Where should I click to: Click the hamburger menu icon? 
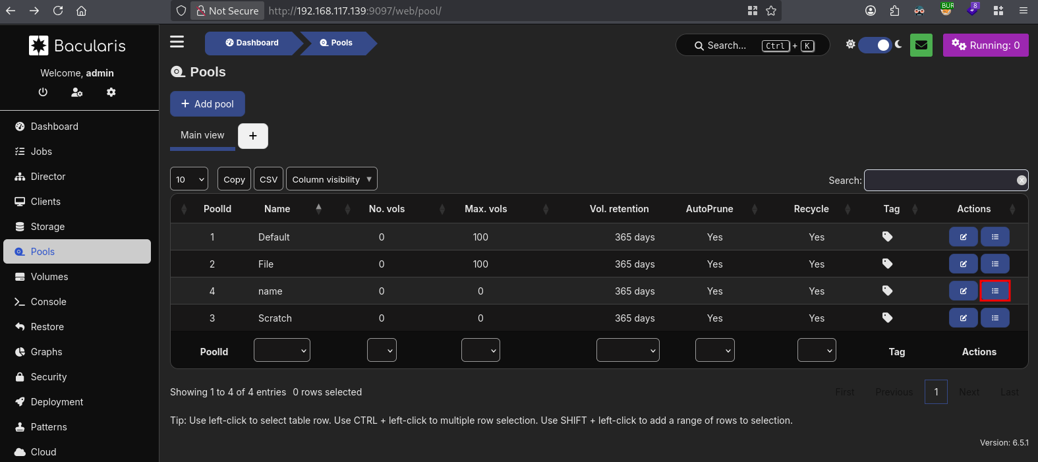(177, 42)
